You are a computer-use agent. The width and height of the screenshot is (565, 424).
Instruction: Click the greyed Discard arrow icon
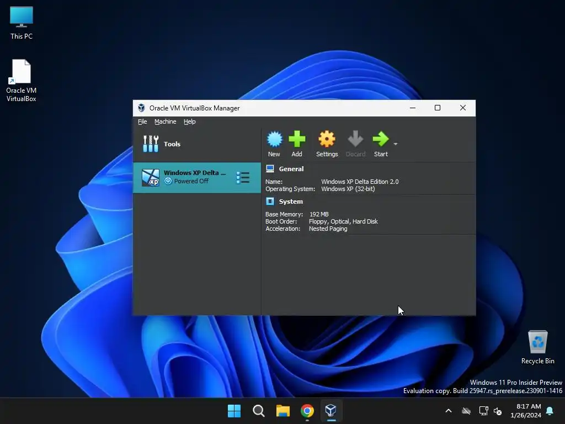(355, 139)
